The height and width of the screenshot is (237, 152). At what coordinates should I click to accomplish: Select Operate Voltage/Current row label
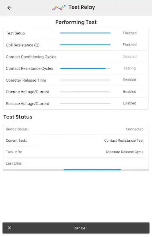(x=28, y=92)
